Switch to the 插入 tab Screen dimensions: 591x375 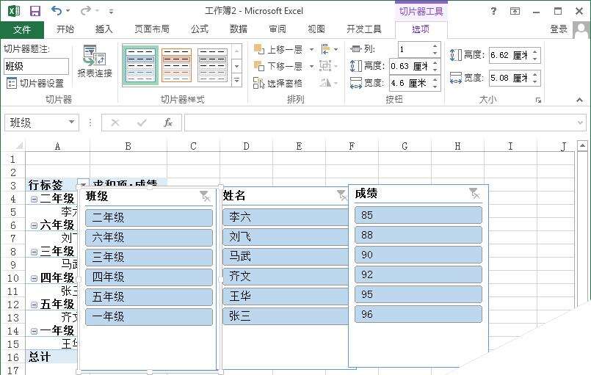coord(104,29)
